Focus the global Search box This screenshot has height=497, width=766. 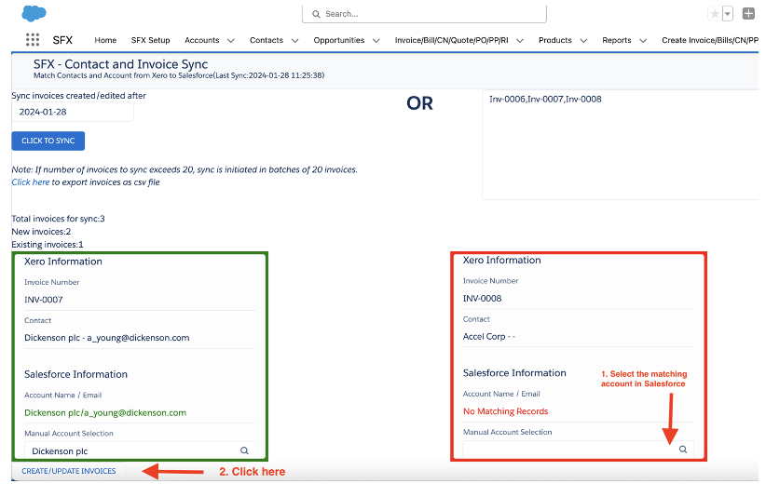click(x=424, y=14)
